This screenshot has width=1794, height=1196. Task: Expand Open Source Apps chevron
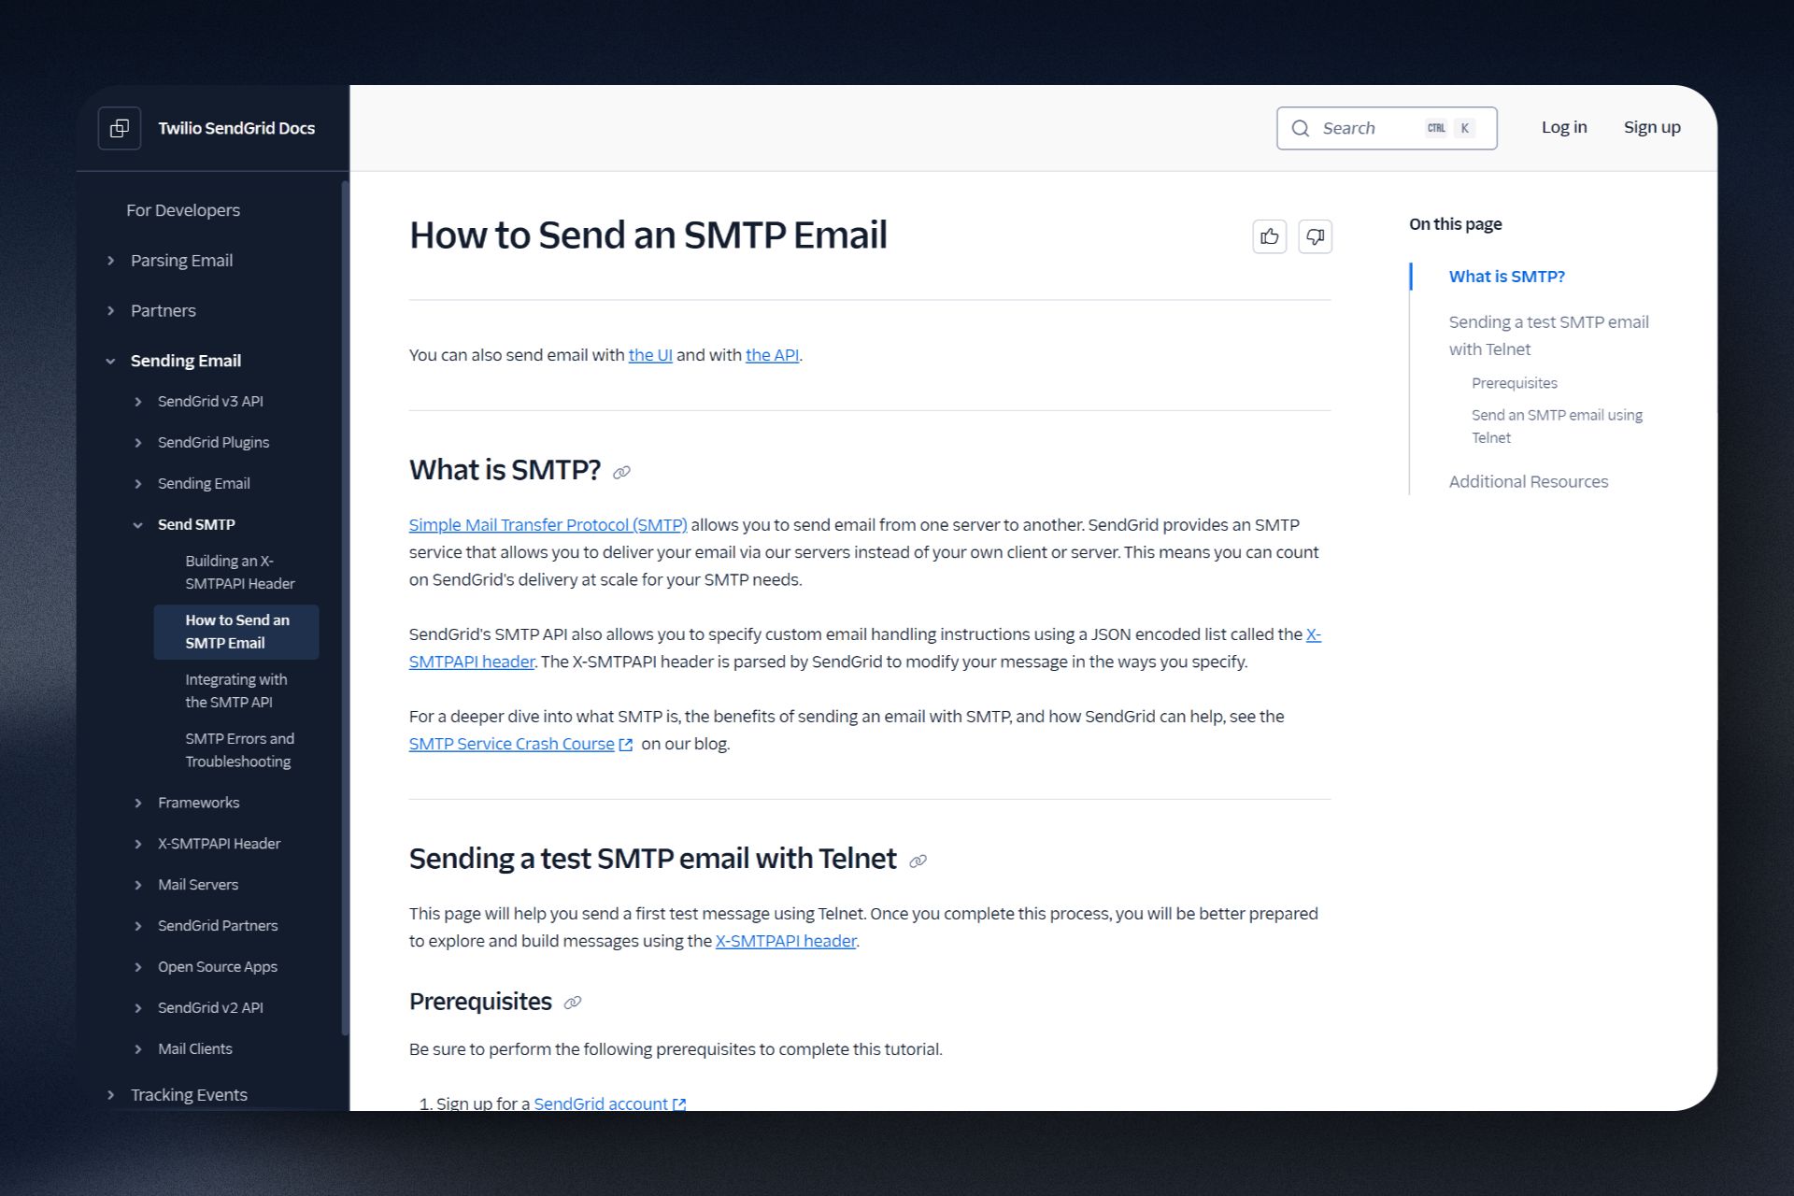138,967
